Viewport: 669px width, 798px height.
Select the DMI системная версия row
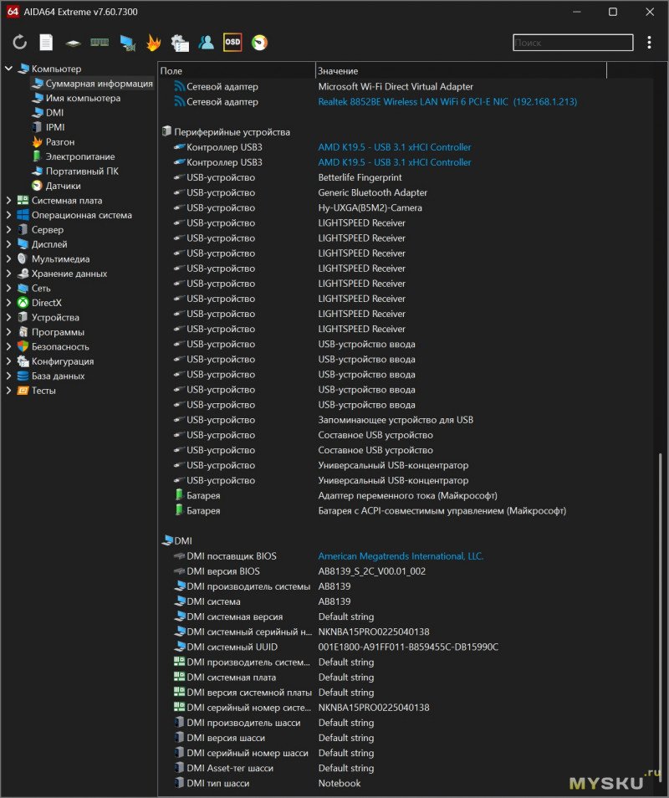point(406,616)
